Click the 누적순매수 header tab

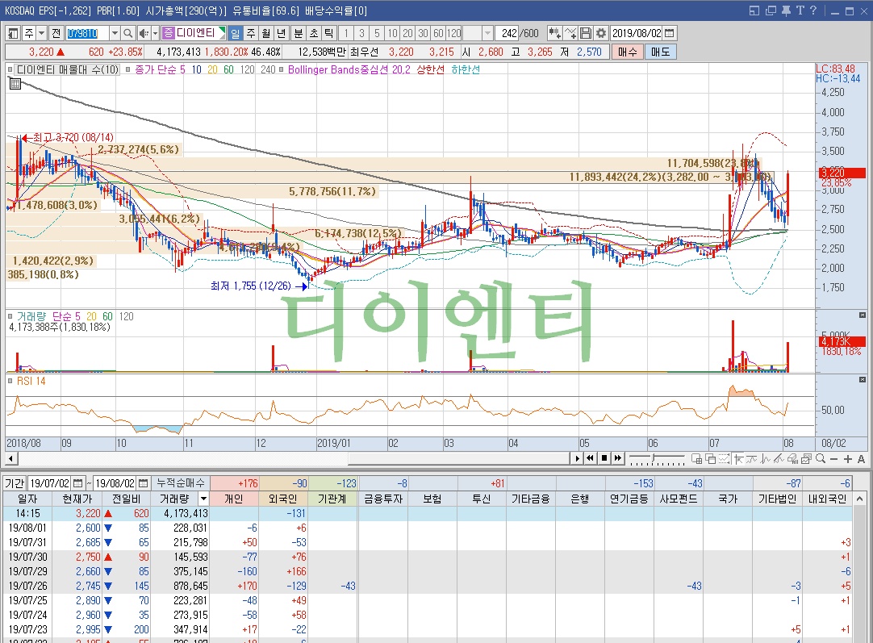click(x=180, y=483)
